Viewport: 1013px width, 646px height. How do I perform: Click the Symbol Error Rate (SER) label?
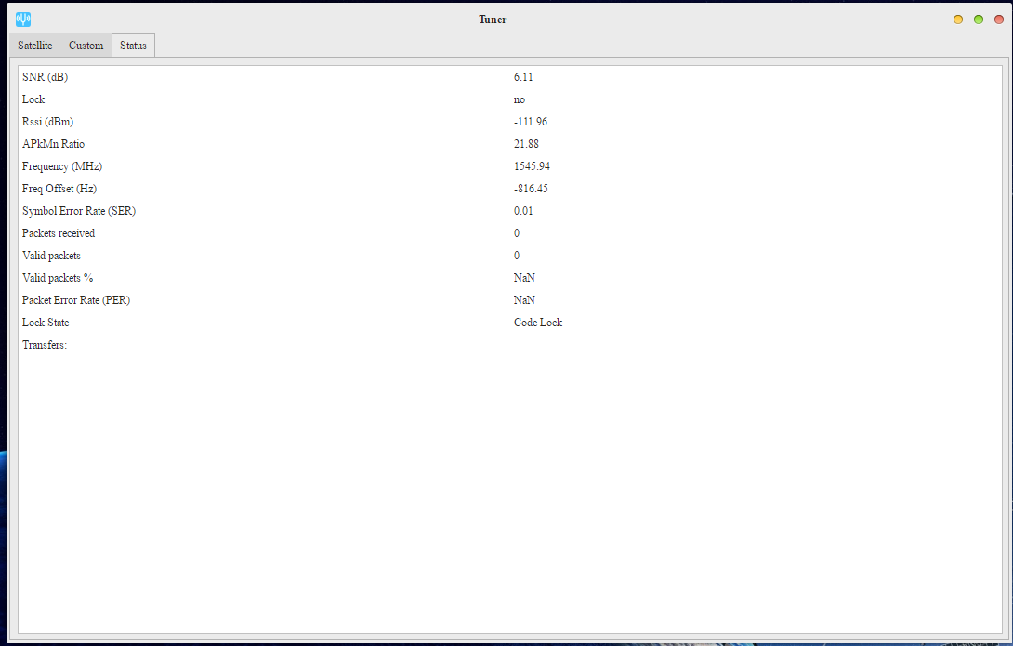(x=79, y=211)
